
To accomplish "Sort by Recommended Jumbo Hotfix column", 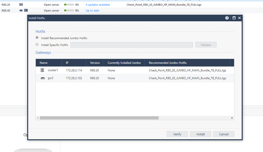I will [x=187, y=63].
